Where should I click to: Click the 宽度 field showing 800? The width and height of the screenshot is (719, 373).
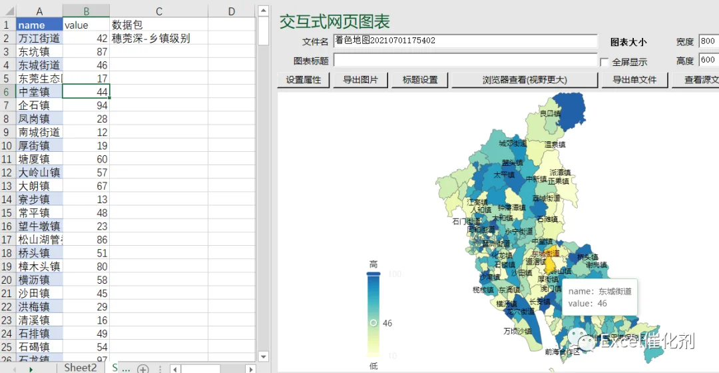708,41
